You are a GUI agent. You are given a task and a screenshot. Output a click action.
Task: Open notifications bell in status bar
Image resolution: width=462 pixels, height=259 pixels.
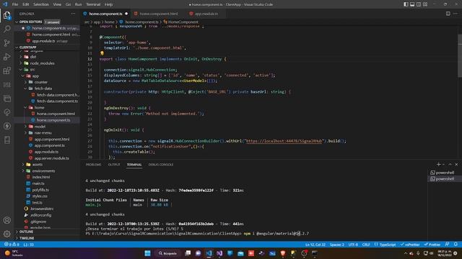click(456, 245)
